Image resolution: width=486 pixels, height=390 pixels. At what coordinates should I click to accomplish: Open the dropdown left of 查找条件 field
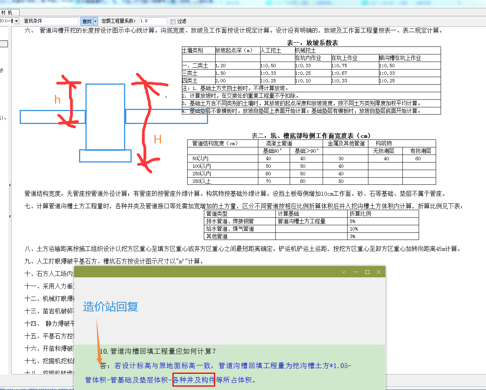16,21
